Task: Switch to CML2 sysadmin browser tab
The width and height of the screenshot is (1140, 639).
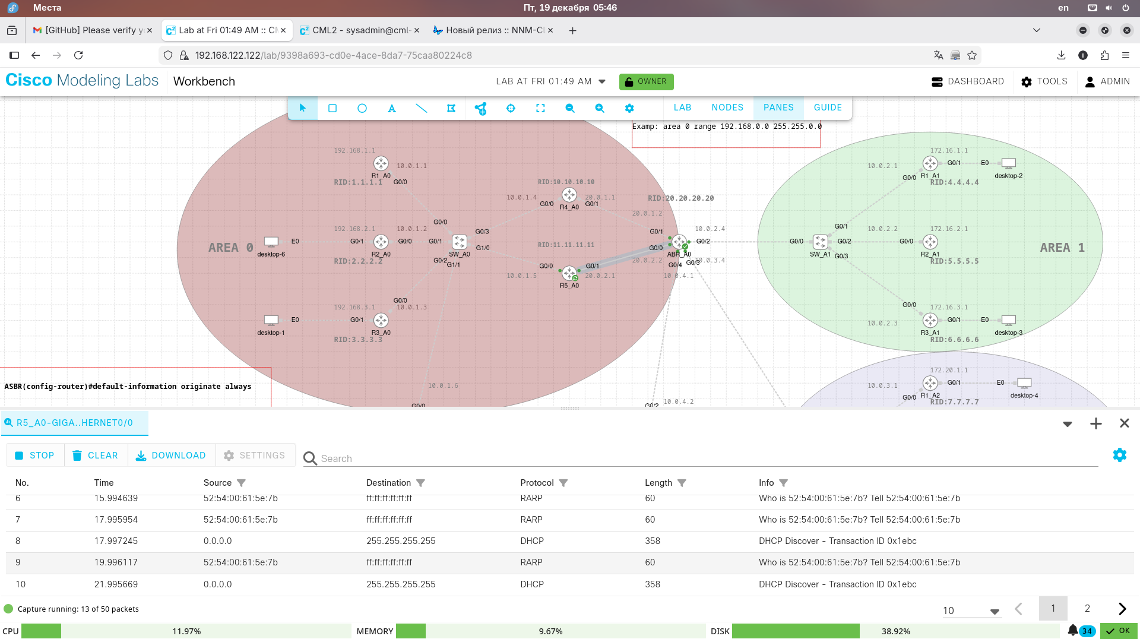Action: coord(360,30)
